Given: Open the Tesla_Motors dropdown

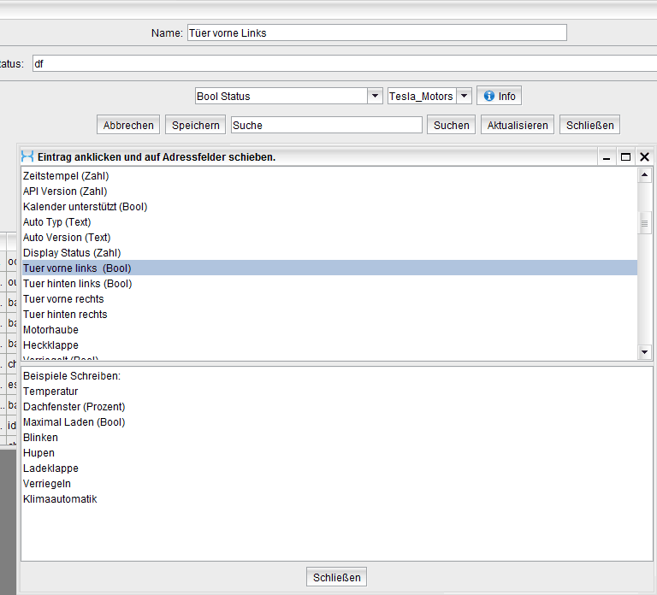Looking at the screenshot, I should 464,96.
